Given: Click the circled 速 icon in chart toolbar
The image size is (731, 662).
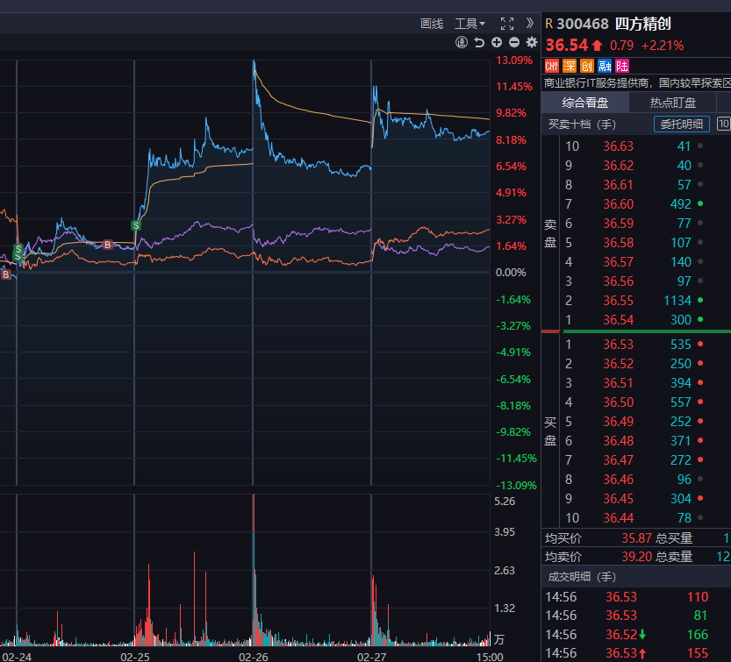Looking at the screenshot, I should [x=462, y=42].
